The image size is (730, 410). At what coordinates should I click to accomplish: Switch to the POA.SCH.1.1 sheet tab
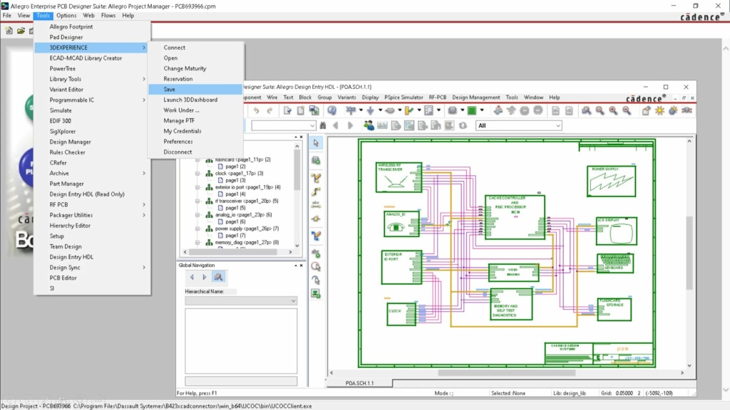(359, 383)
